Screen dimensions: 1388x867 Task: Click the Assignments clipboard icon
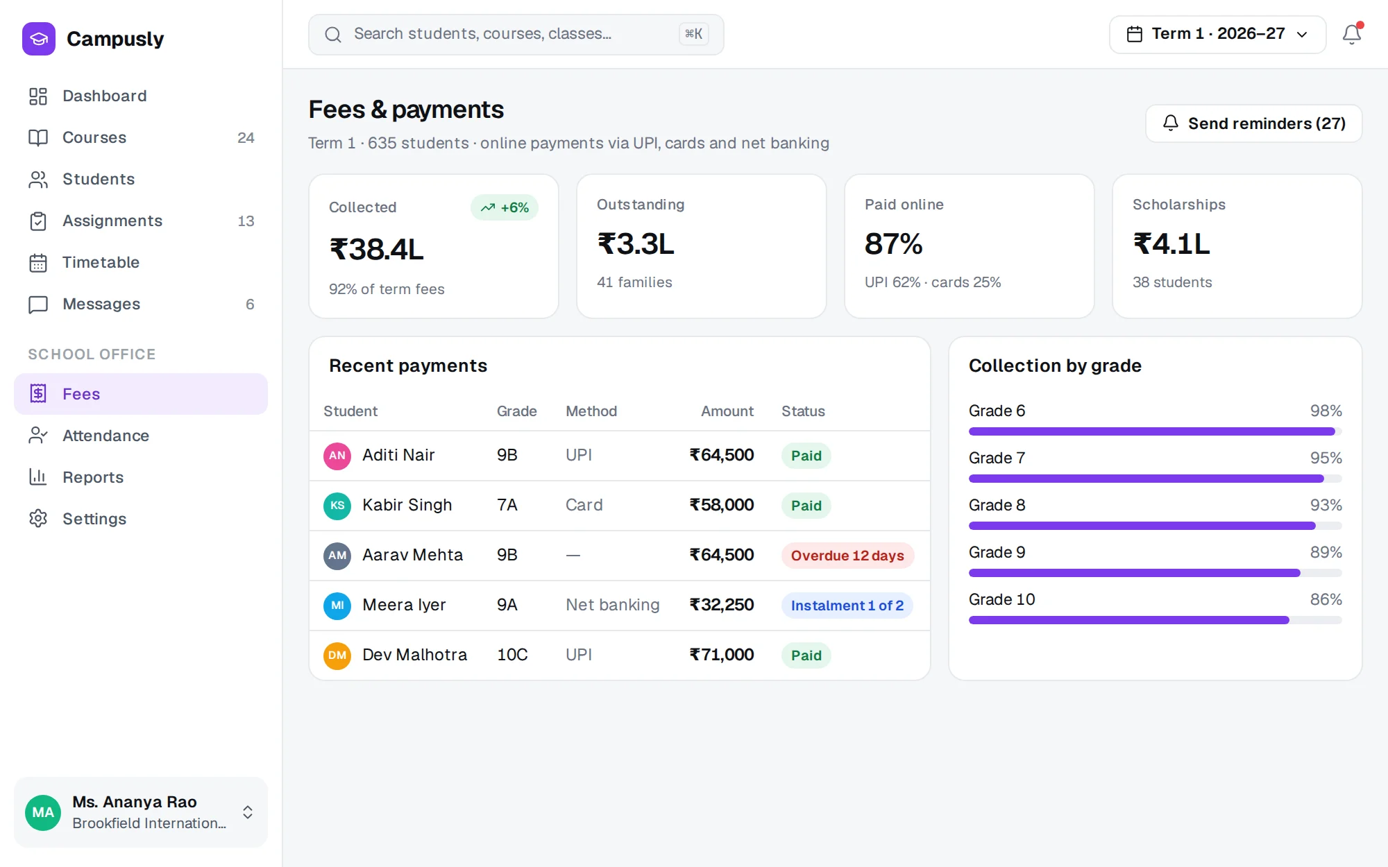click(38, 221)
